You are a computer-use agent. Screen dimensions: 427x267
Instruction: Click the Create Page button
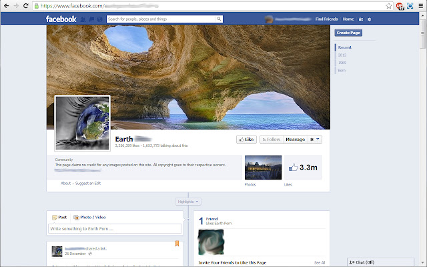coord(348,32)
